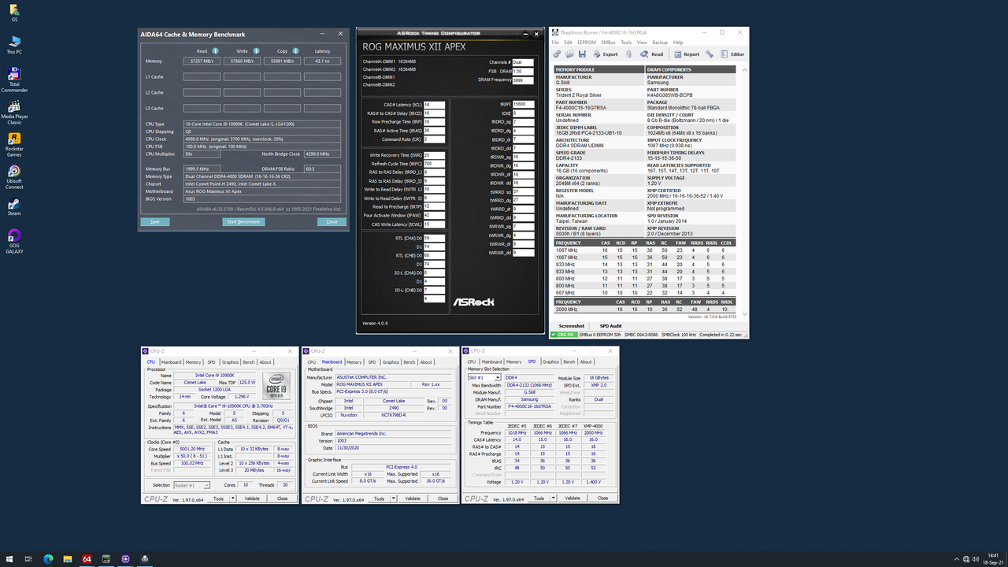This screenshot has width=1008, height=567.
Task: Click Read in Thaiphoon Burner toolbar
Action: click(x=651, y=54)
